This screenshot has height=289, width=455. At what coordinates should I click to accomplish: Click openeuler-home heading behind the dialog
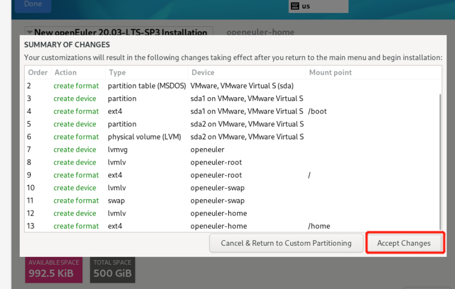(x=260, y=32)
